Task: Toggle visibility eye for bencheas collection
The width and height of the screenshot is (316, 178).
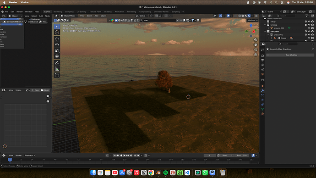Action: (x=309, y=32)
